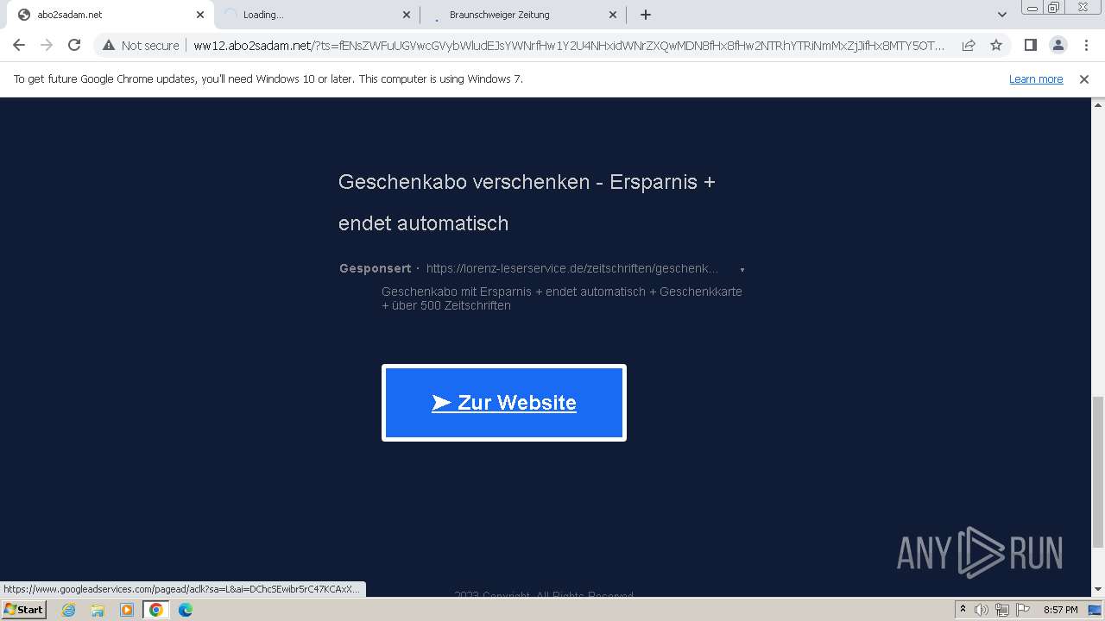Click the vertical scrollbar thumb
The image size is (1105, 621).
click(1098, 472)
